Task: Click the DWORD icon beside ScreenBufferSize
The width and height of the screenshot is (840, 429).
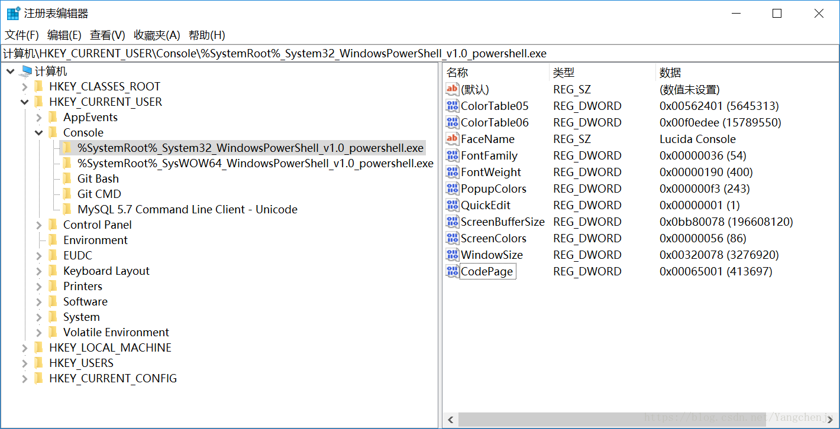Action: tap(453, 222)
